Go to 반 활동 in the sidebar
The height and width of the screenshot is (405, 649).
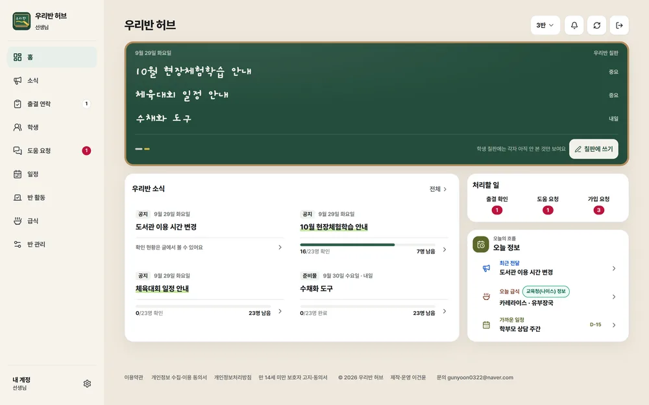point(52,198)
